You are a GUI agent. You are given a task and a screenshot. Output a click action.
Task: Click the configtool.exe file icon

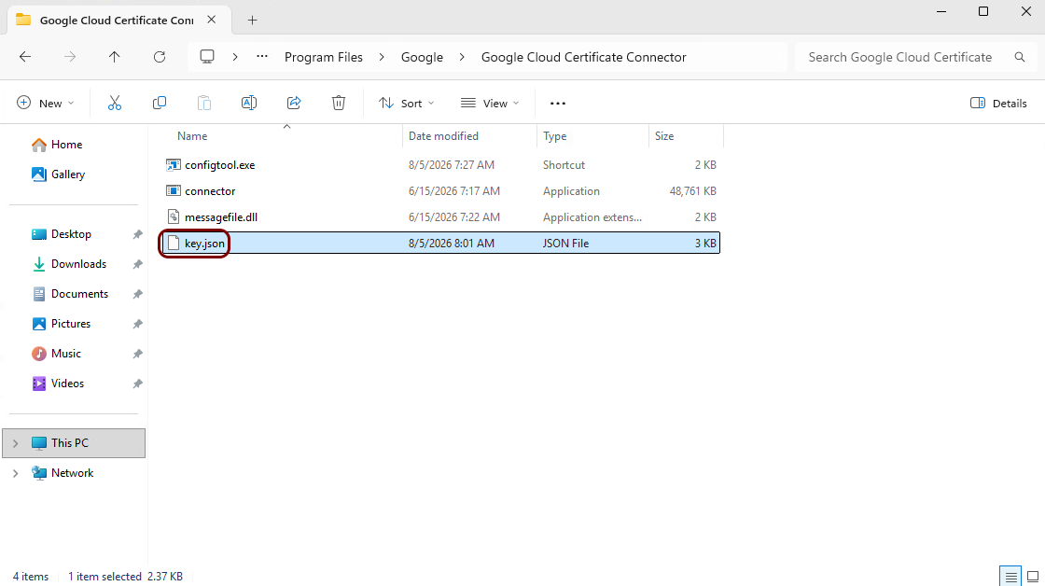[x=174, y=164]
